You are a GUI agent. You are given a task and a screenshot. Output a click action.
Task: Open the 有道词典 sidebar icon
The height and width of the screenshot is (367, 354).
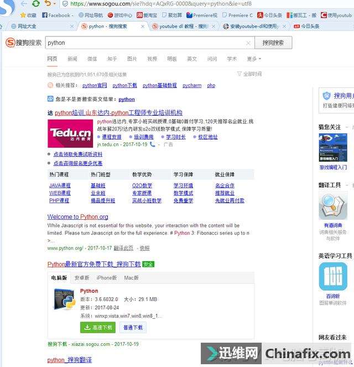click(333, 206)
